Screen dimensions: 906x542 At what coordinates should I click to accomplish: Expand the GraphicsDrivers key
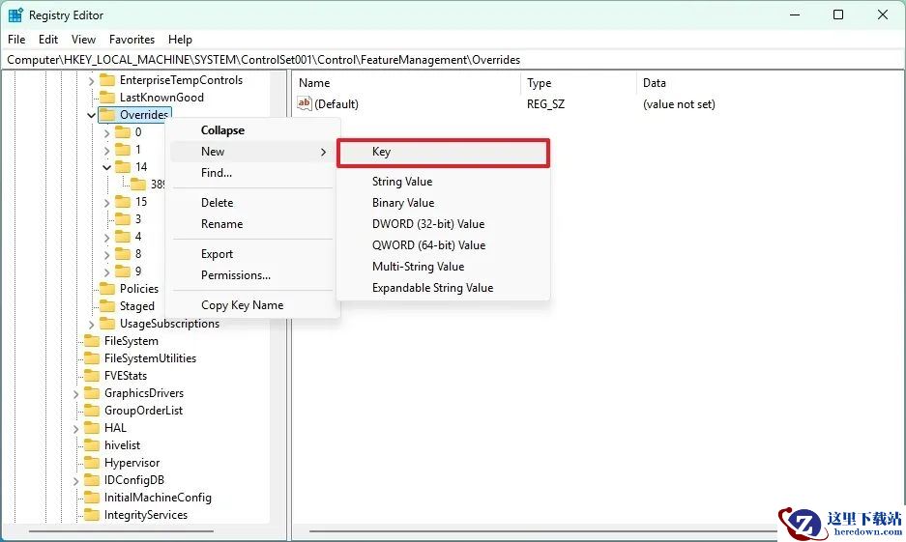pos(75,393)
